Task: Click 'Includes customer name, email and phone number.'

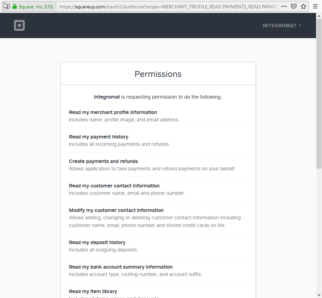Action: 127,193
